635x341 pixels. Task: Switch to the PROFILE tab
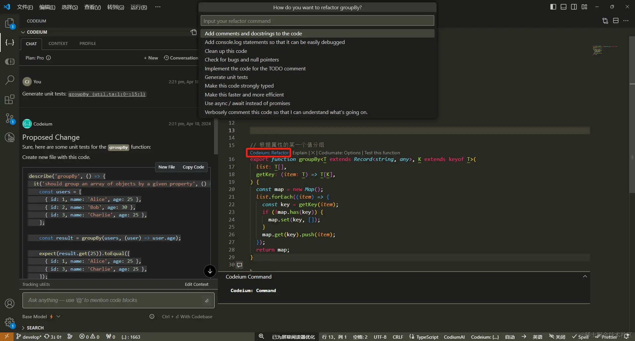pos(88,43)
